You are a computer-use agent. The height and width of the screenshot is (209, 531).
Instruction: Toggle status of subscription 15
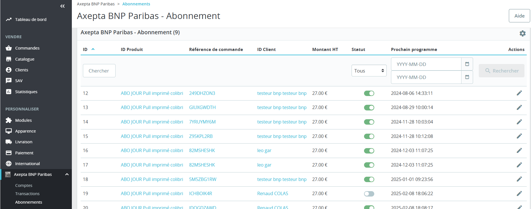tap(369, 136)
